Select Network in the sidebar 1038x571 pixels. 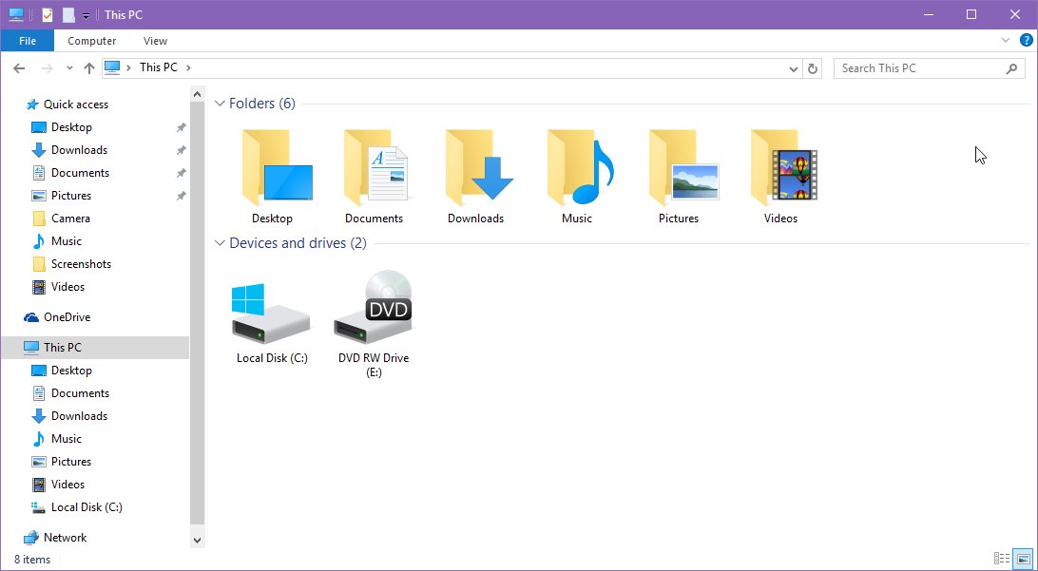tap(66, 537)
